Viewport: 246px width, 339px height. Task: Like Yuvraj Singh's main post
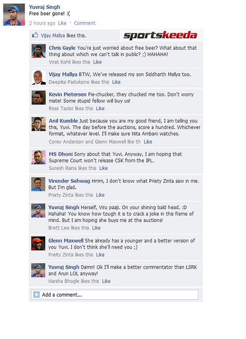coord(62,23)
